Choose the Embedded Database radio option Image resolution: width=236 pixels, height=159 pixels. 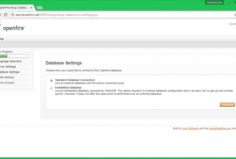tap(52, 88)
